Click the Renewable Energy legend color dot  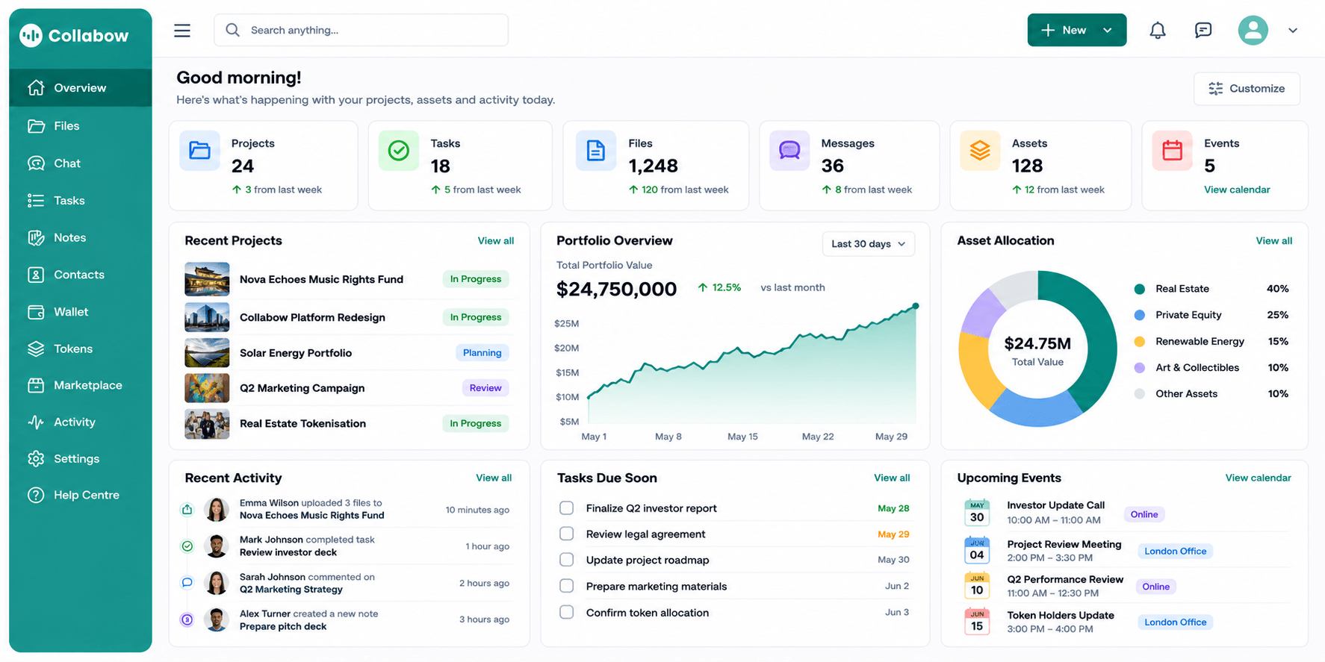point(1140,341)
